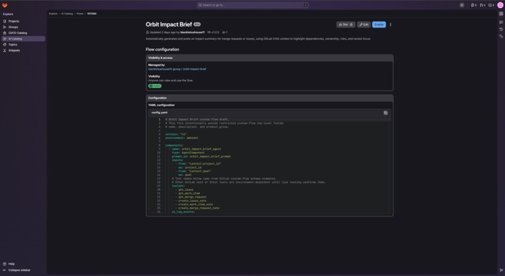
Task: View assigned issues counter
Action: [474, 5]
